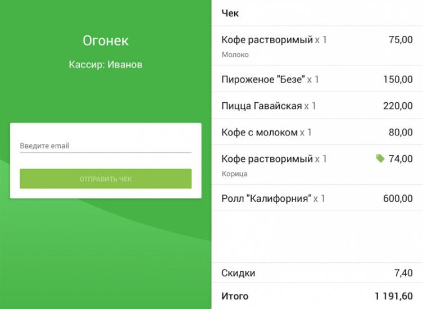
Task: Click the price '75,00'
Action: point(401,40)
